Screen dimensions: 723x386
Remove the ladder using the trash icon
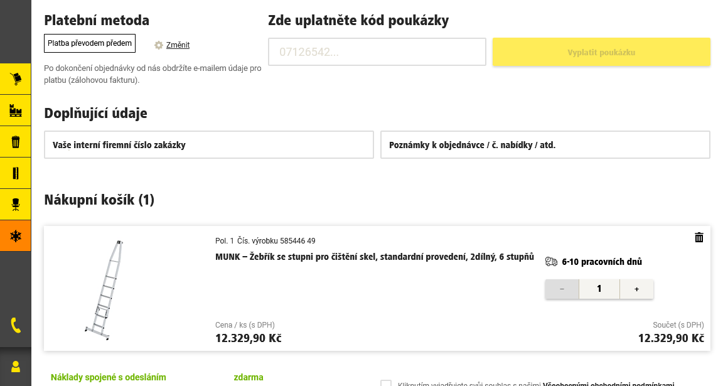tap(699, 239)
